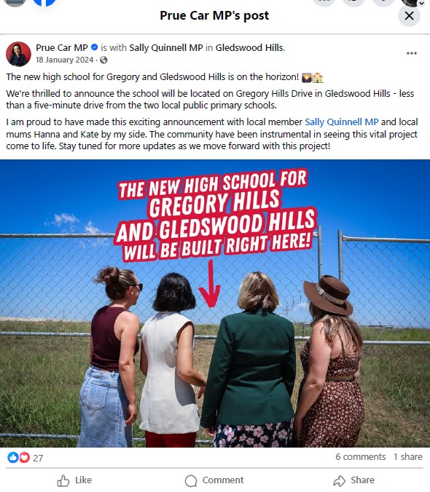Click blue Sally Quinnell MP mention in text
Screen dimensions: 430x492
[x=341, y=122]
